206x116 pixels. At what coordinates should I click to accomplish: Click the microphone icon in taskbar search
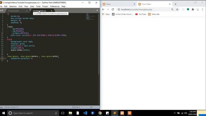(56, 113)
